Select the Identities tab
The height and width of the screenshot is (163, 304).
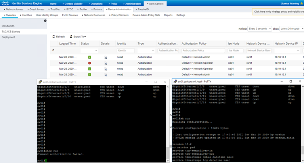[26, 15]
